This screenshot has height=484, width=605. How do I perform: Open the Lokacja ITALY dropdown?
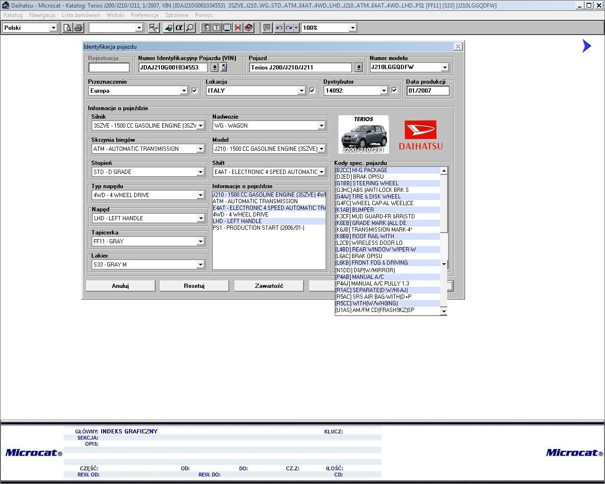(x=302, y=91)
